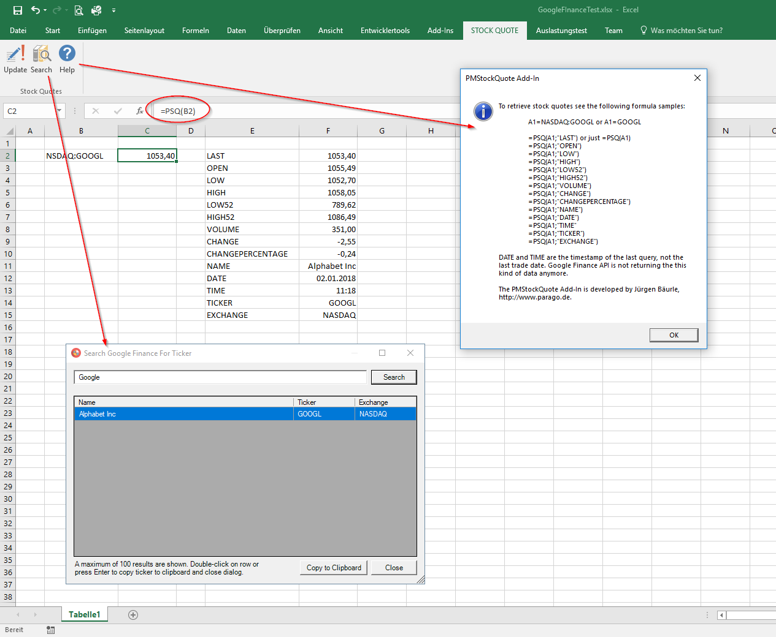Click the Update stock quotes icon
The image size is (776, 637).
[15, 55]
